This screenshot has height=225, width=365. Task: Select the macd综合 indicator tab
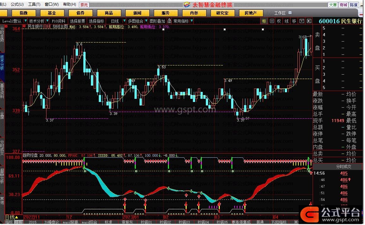click(x=89, y=222)
